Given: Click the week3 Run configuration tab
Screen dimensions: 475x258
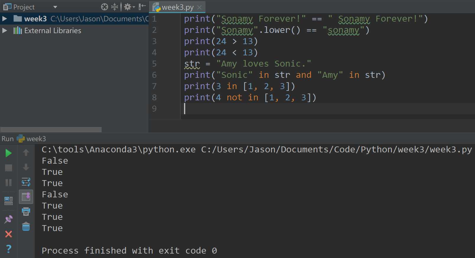Looking at the screenshot, I should (31, 139).
